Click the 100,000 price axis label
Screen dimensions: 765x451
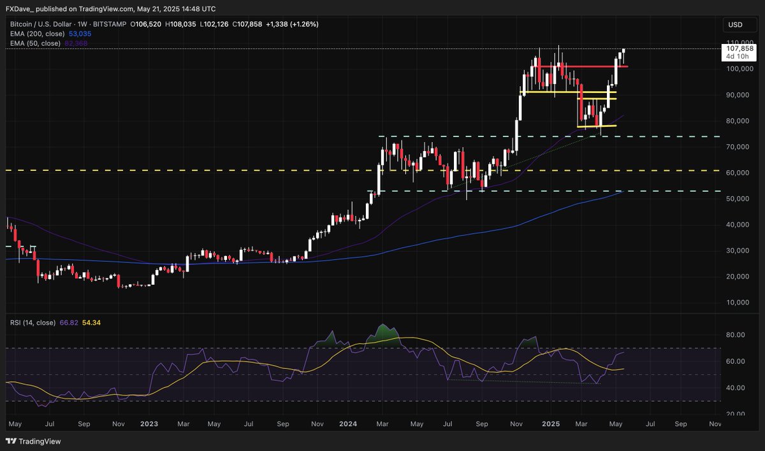[740, 69]
